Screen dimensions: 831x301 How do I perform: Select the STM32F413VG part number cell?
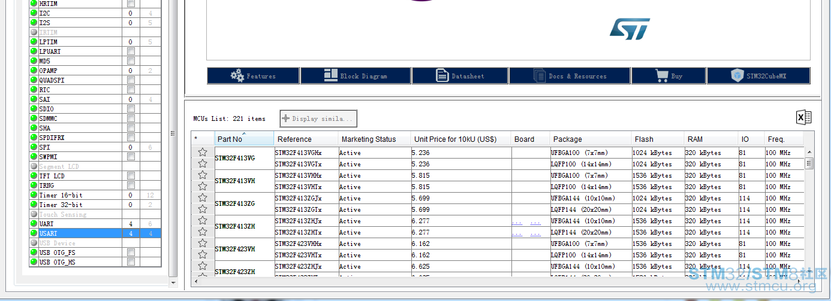245,158
